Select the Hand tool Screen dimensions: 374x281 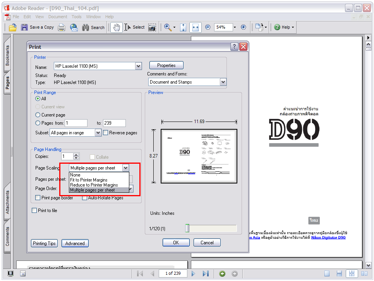click(x=117, y=27)
